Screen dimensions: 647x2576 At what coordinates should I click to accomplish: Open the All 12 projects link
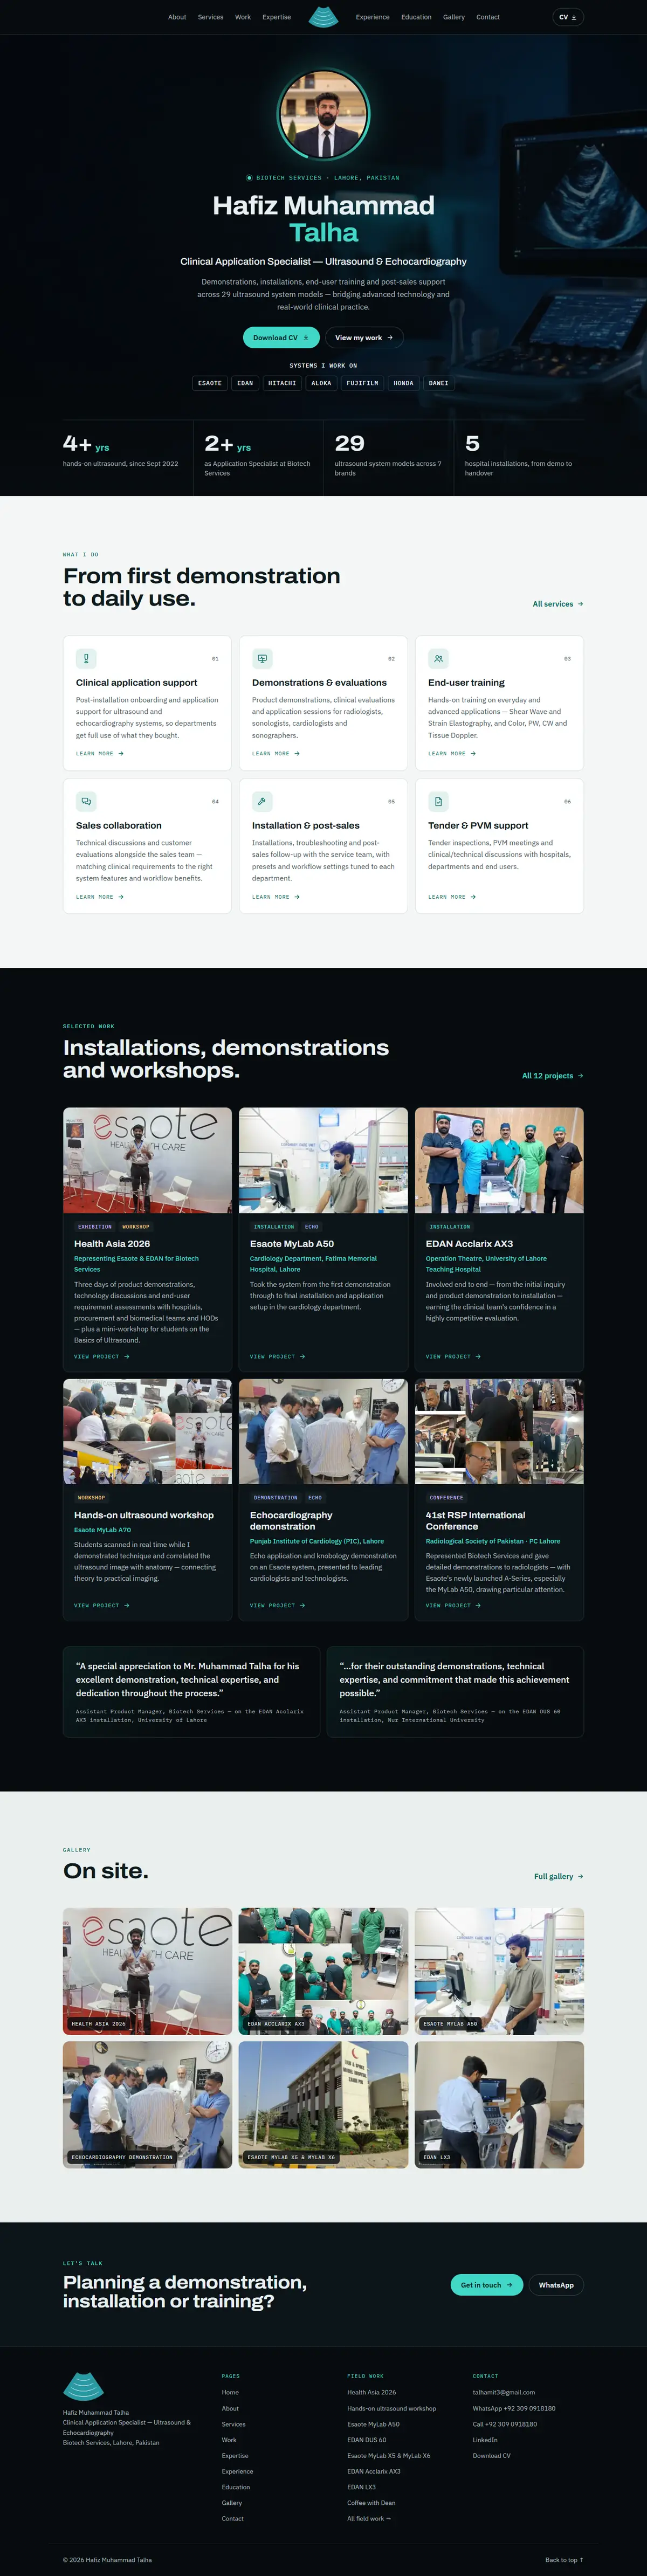[x=552, y=1076]
